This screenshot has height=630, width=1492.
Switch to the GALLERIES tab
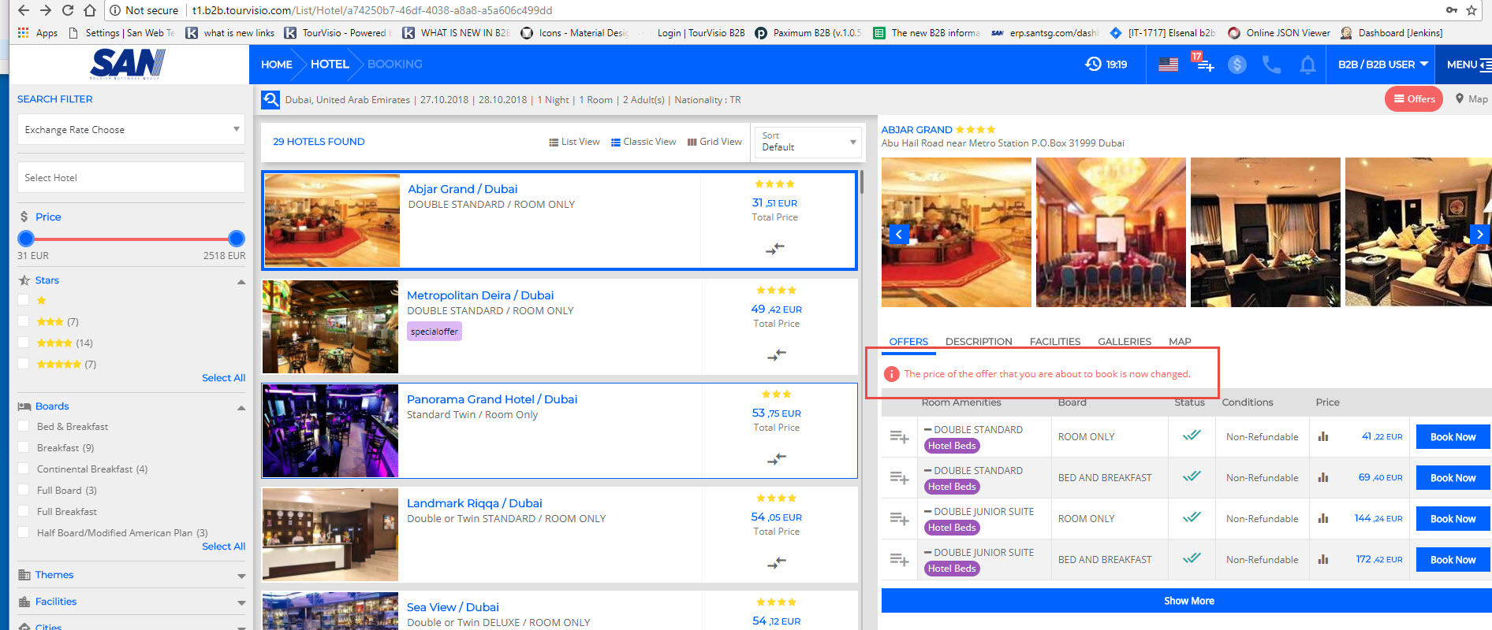tap(1125, 342)
